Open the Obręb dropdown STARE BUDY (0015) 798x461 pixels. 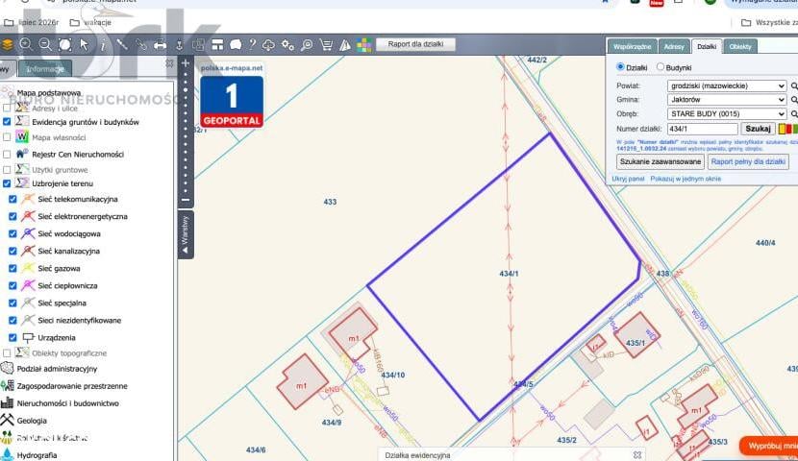pos(727,114)
